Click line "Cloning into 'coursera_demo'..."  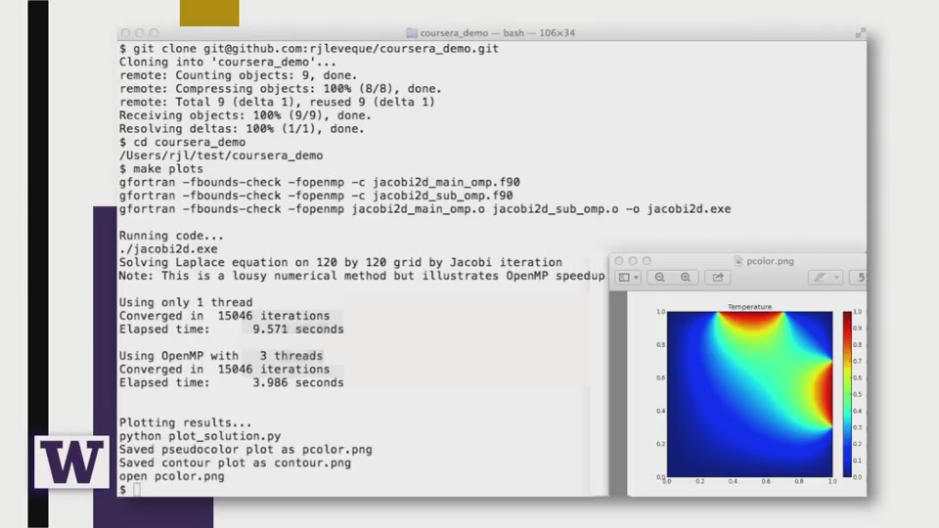228,62
